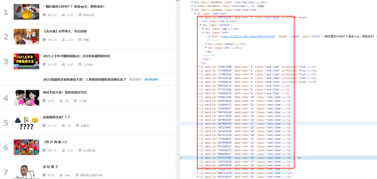Click the danmaku icon in the rank 5 row

[x=64, y=125]
